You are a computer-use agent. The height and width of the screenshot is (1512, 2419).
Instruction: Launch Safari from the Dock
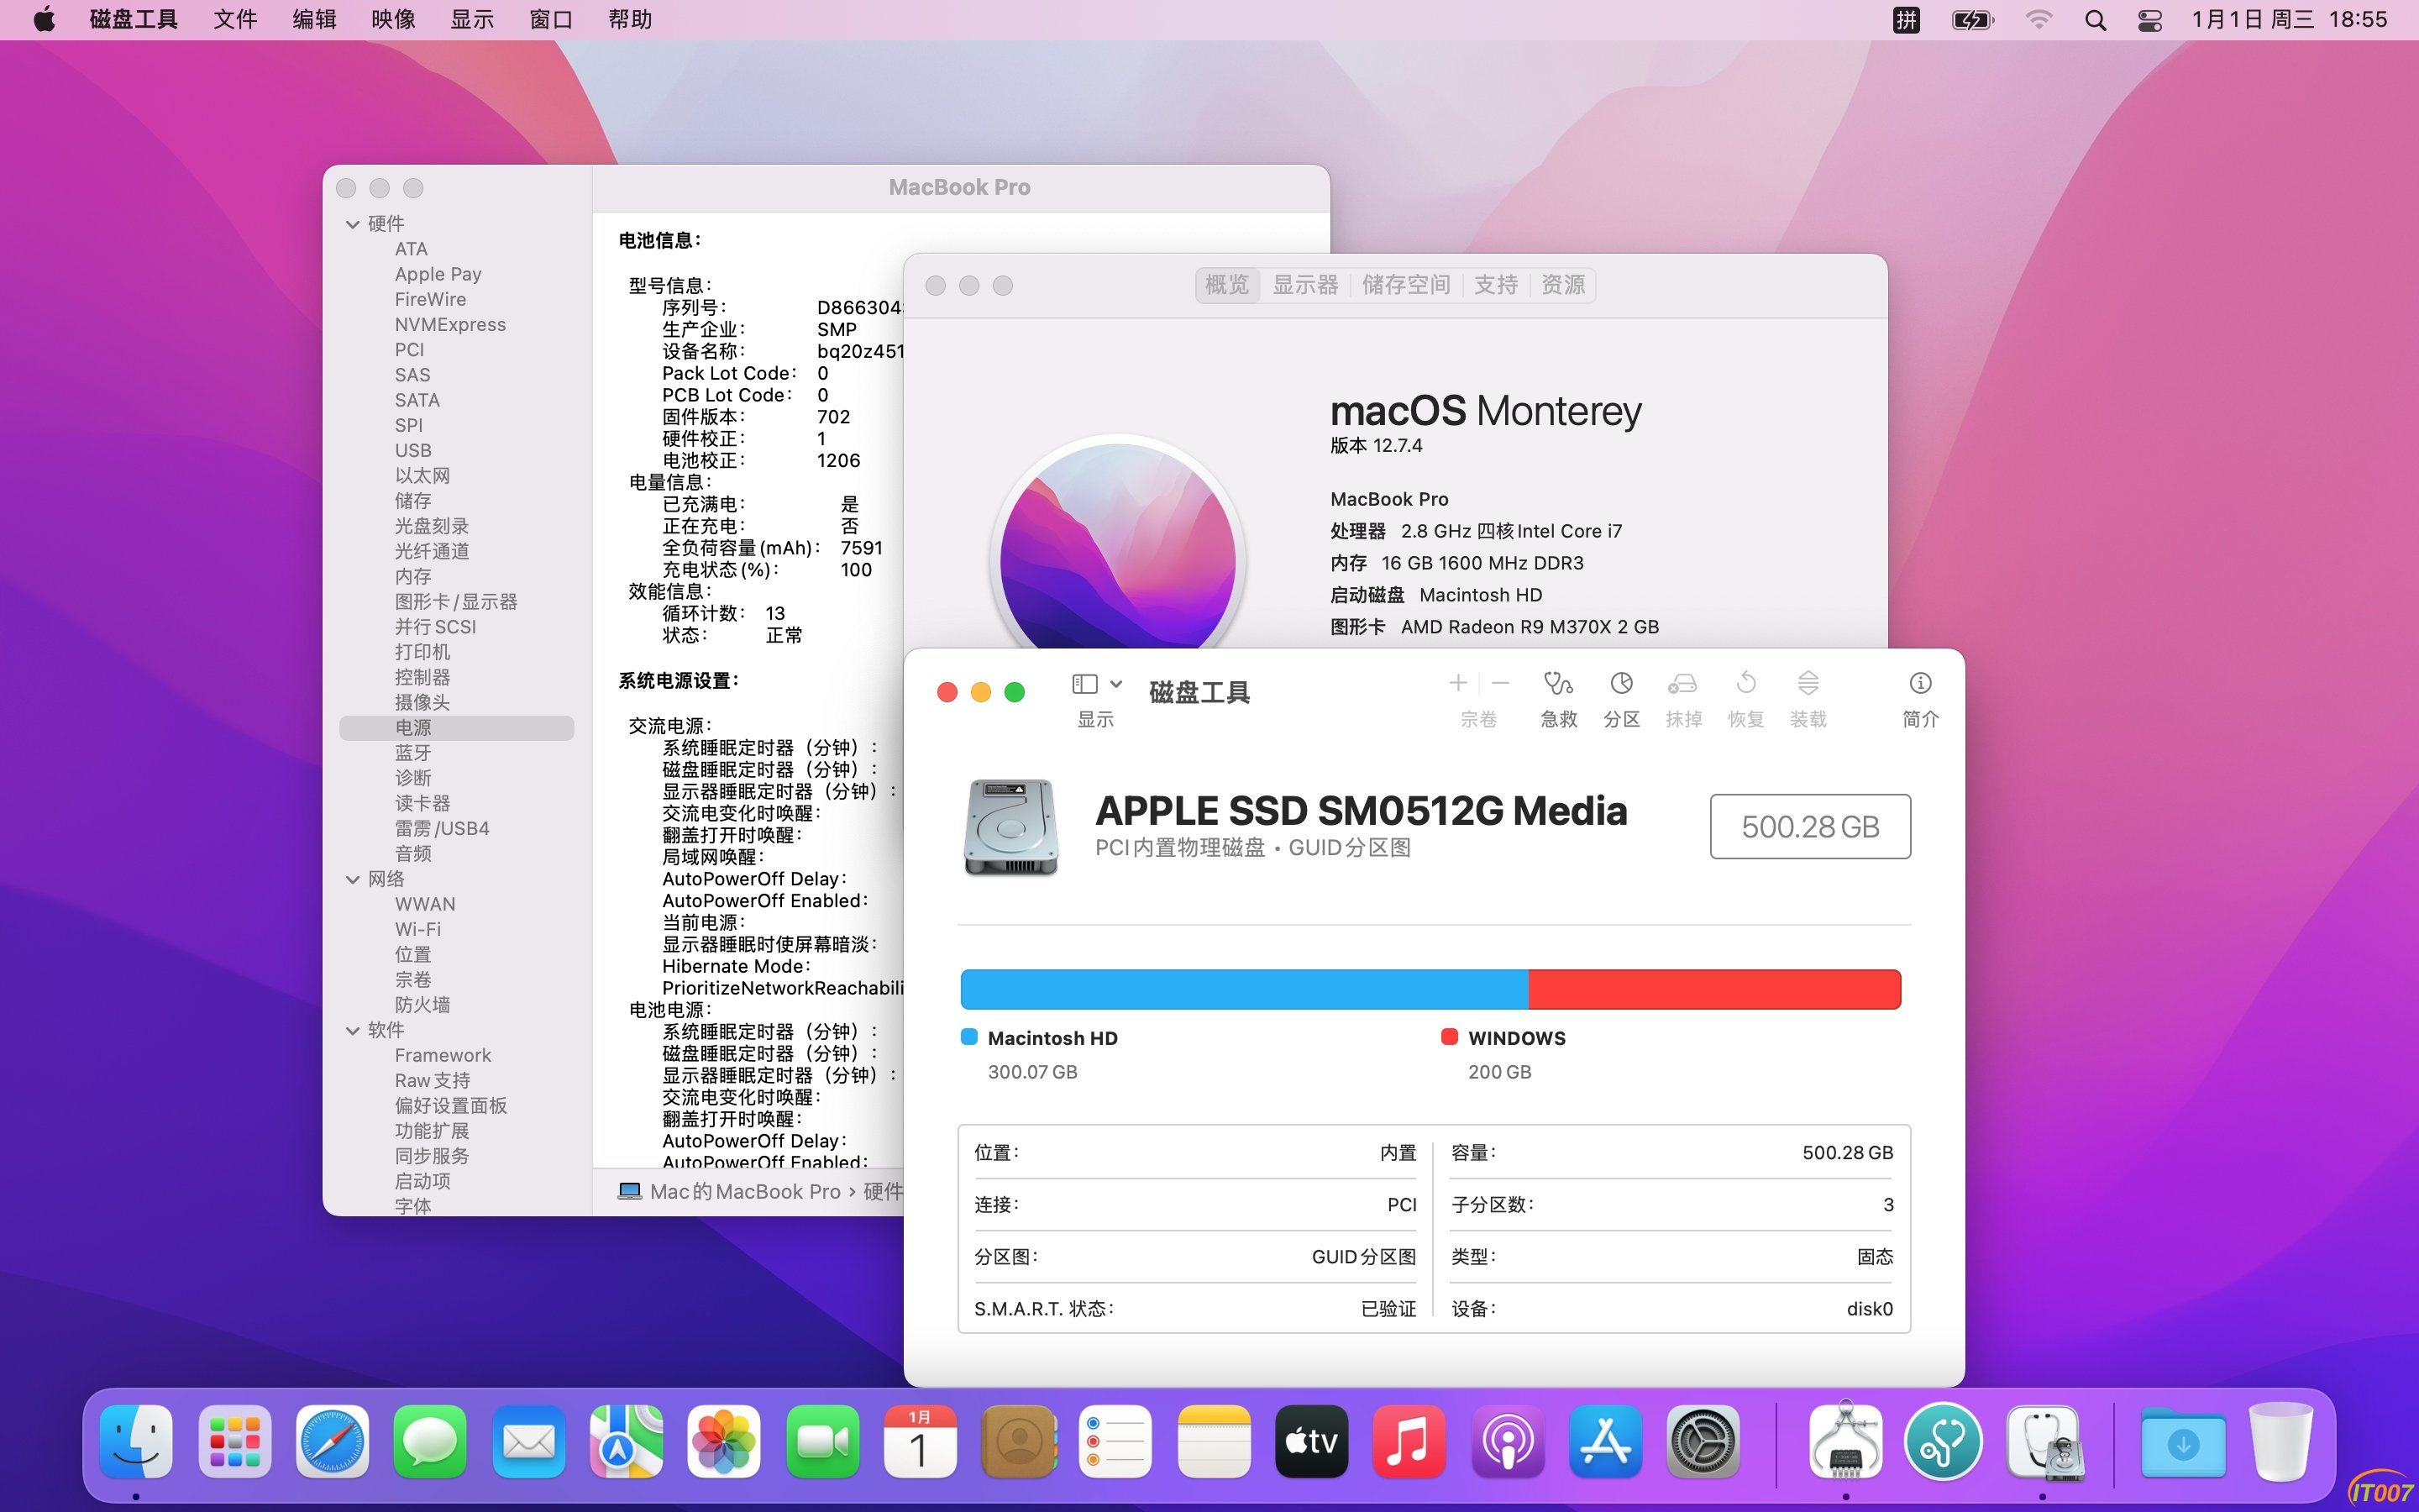333,1441
